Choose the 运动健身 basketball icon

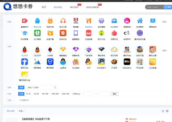tap(101, 21)
